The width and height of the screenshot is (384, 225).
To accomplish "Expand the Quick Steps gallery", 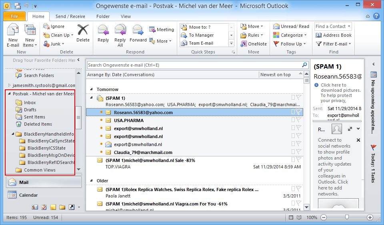I will click(231, 43).
